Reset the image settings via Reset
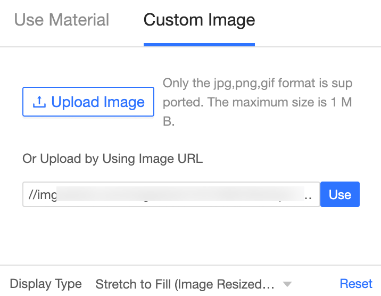Viewport: 381px width, 296px height. click(356, 284)
